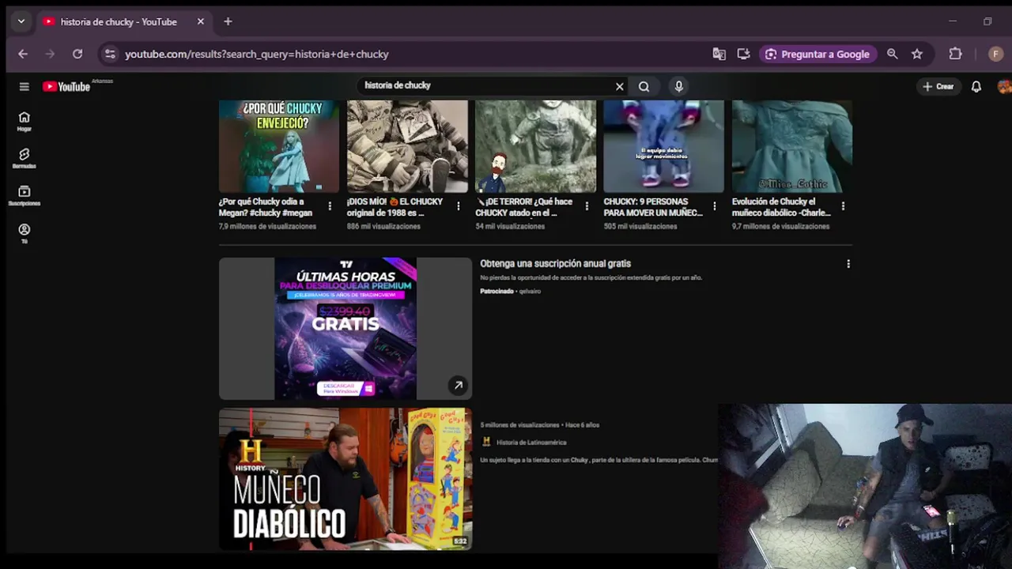Open the Chrome profile avatar
The height and width of the screenshot is (569, 1012).
coord(995,54)
